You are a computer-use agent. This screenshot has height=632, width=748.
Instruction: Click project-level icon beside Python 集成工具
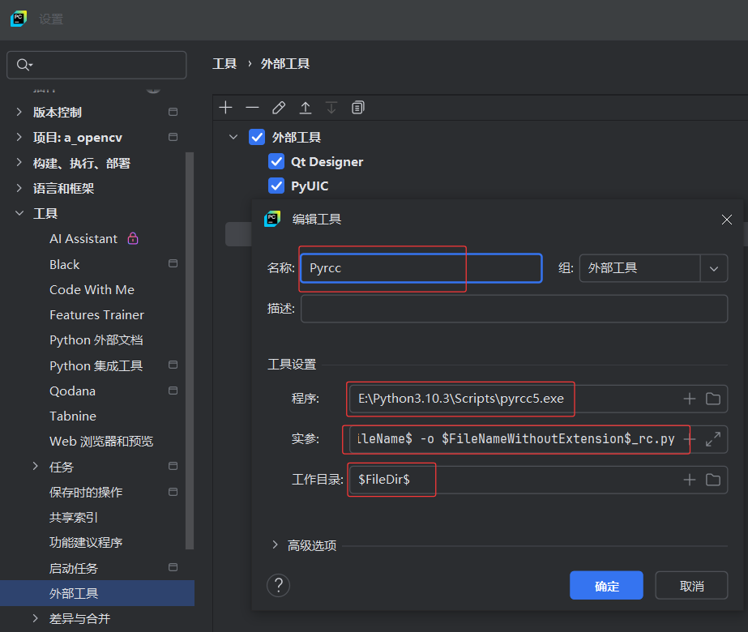click(x=173, y=365)
